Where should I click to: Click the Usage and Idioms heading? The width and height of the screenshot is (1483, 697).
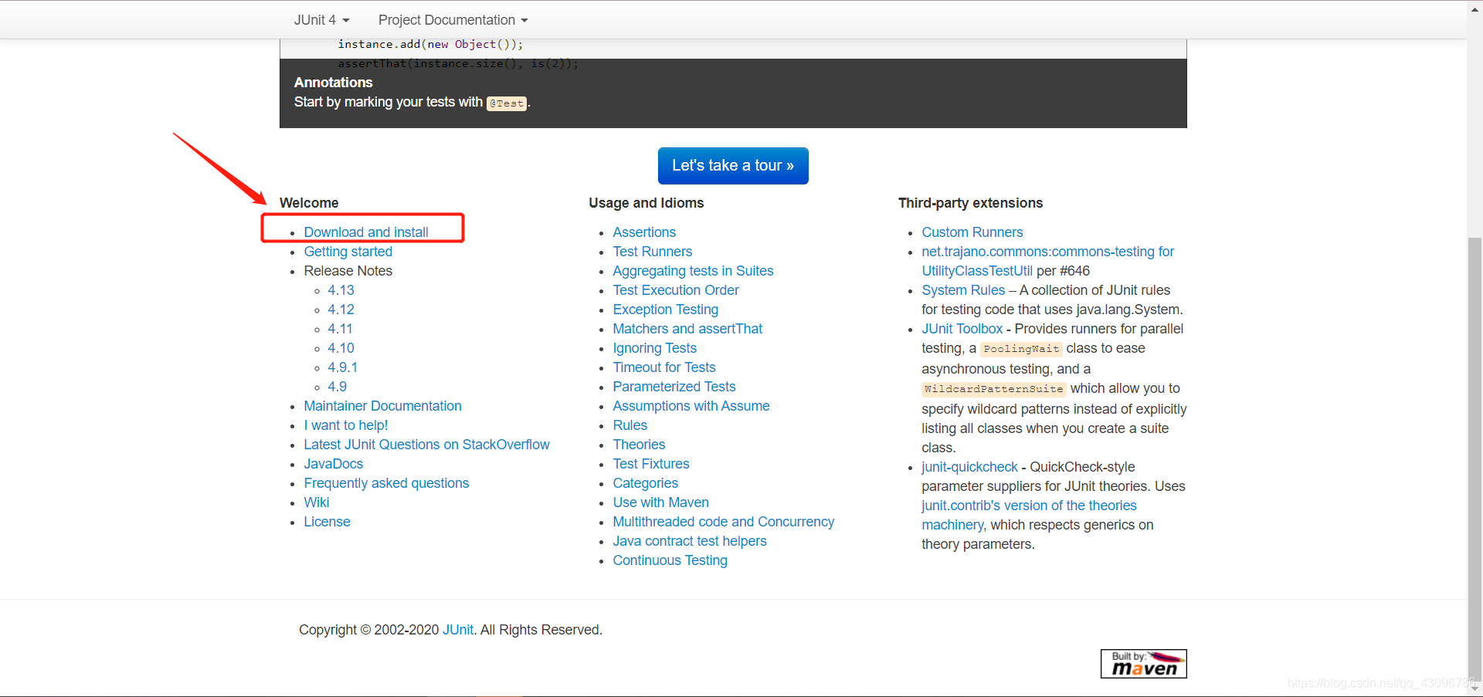(x=646, y=203)
